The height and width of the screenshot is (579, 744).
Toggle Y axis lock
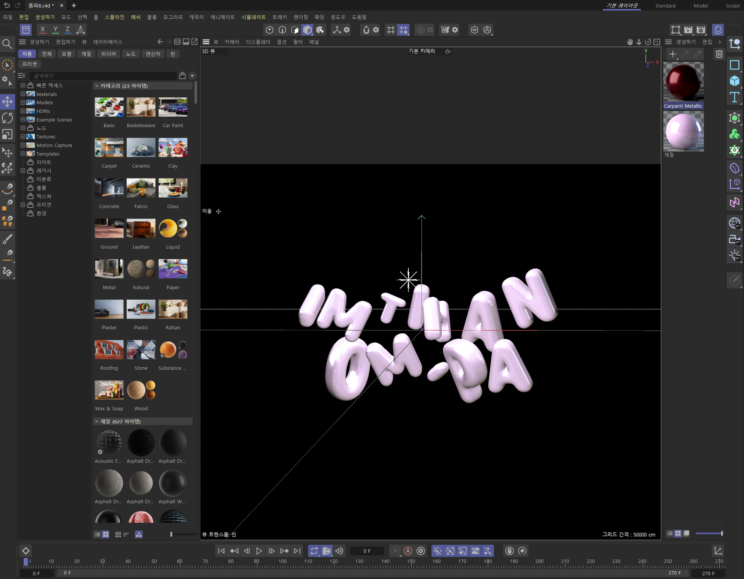pyautogui.click(x=55, y=30)
